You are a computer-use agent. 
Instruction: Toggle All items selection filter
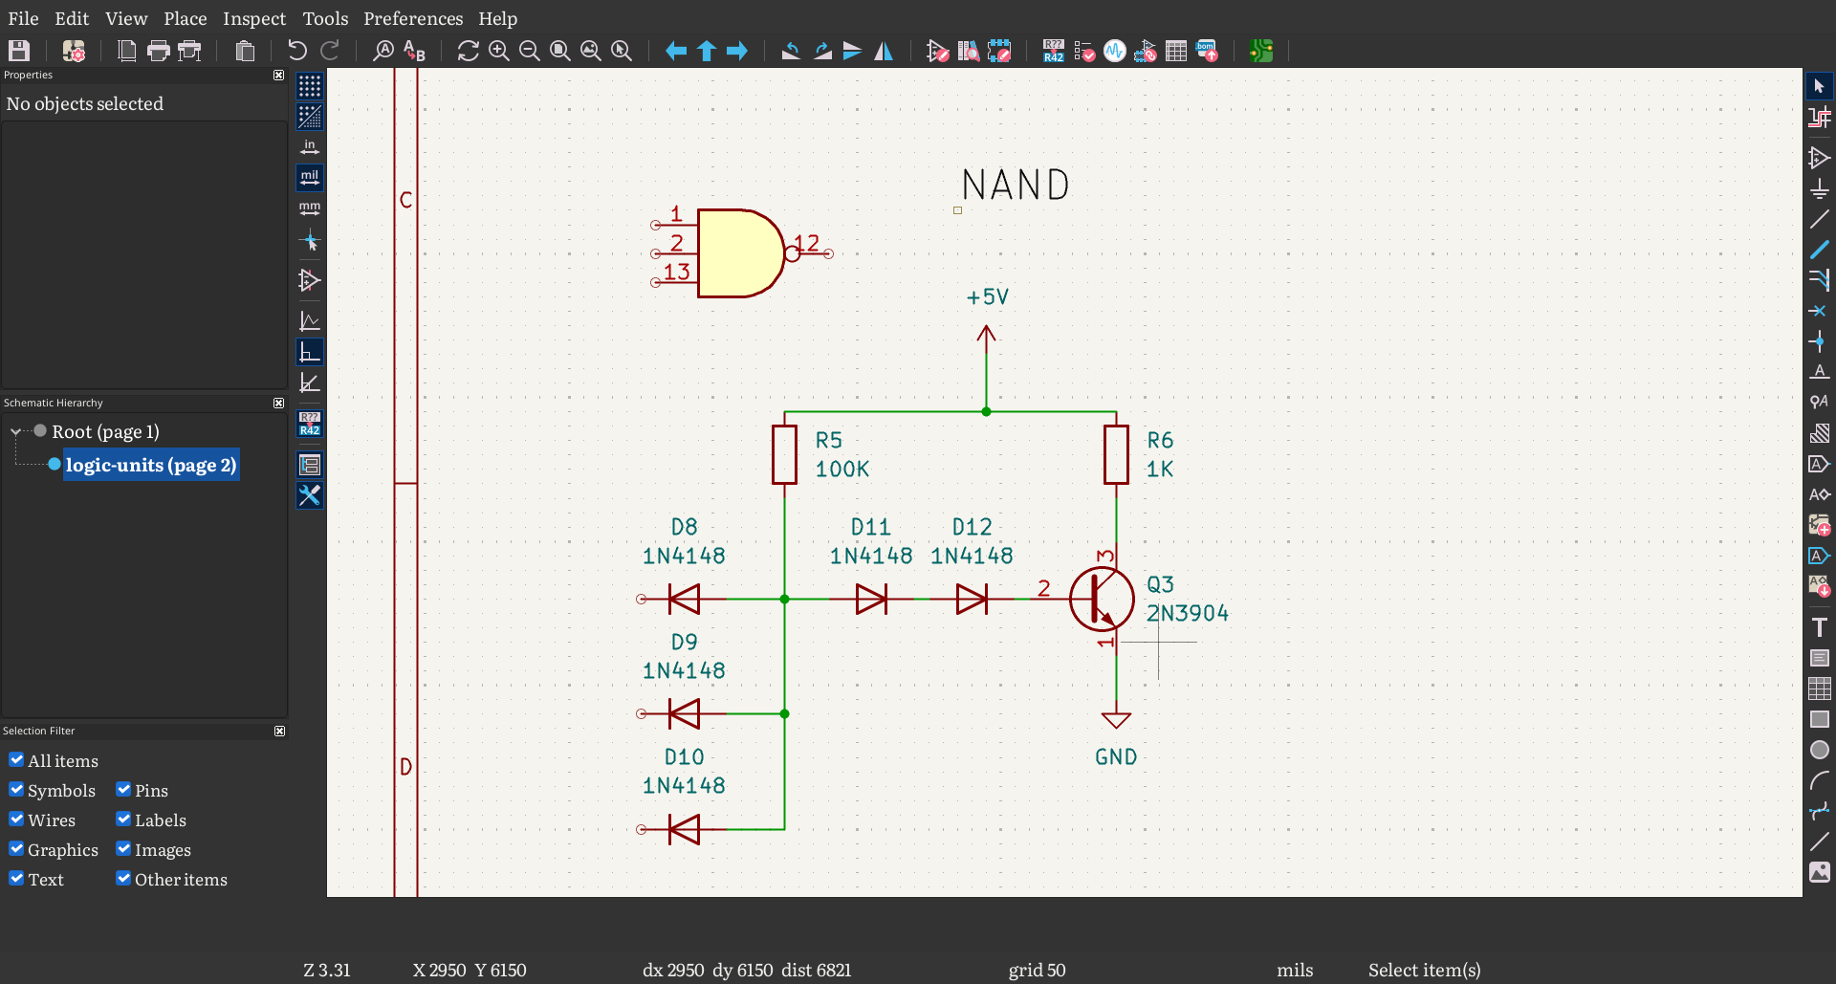[16, 760]
